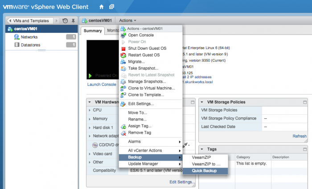Open the all 2 IP addresses link
Screen dimensions: 312x189
(x=197, y=77)
